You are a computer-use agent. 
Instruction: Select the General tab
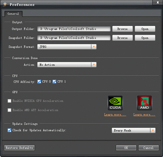click(13, 14)
